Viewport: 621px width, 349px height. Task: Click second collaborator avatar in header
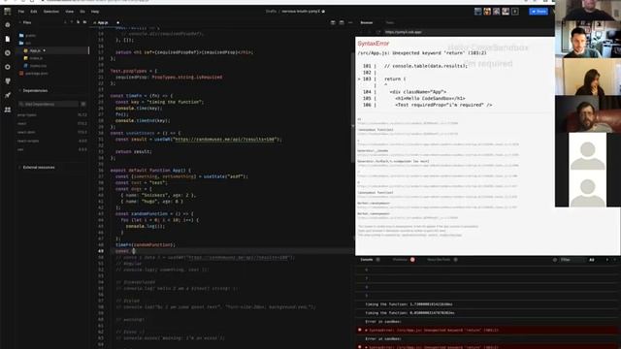coord(487,12)
